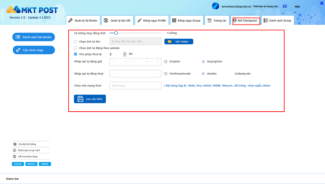Click the floppy disk icon on Lưu cấu hình
325x184 pixels.
click(x=81, y=99)
